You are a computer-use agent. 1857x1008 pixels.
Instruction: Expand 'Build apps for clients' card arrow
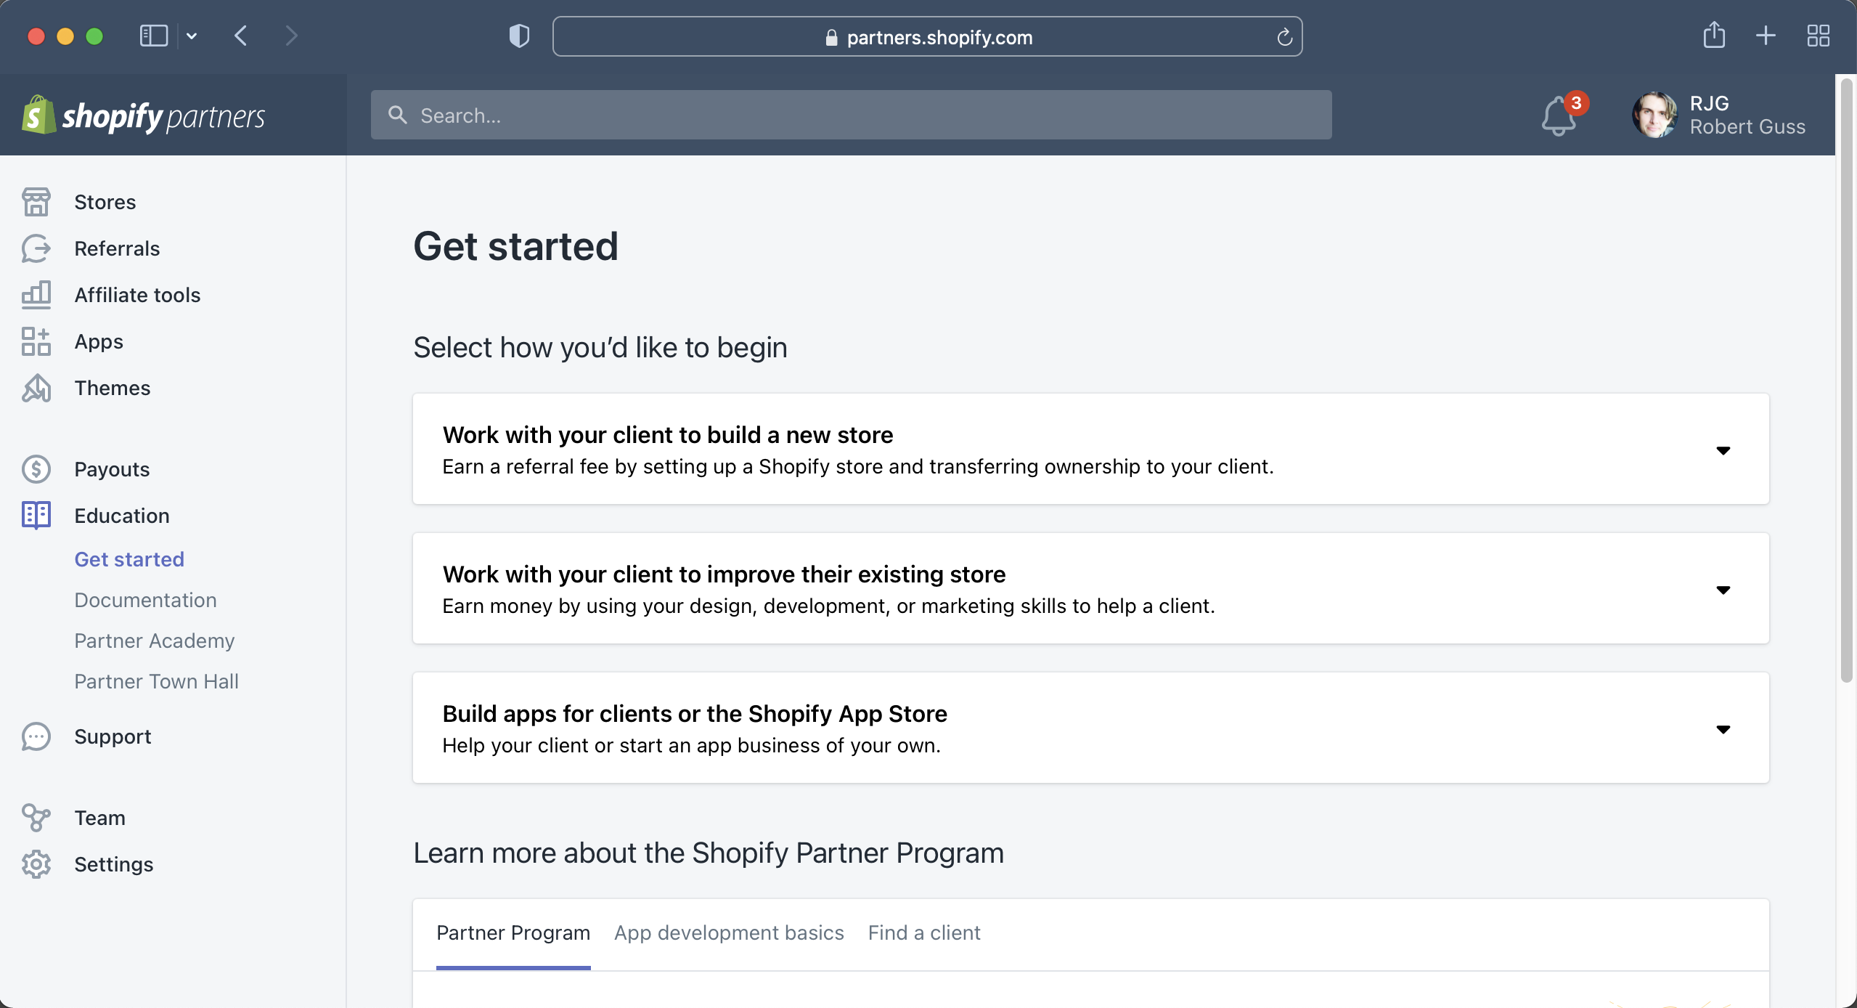coord(1723,730)
